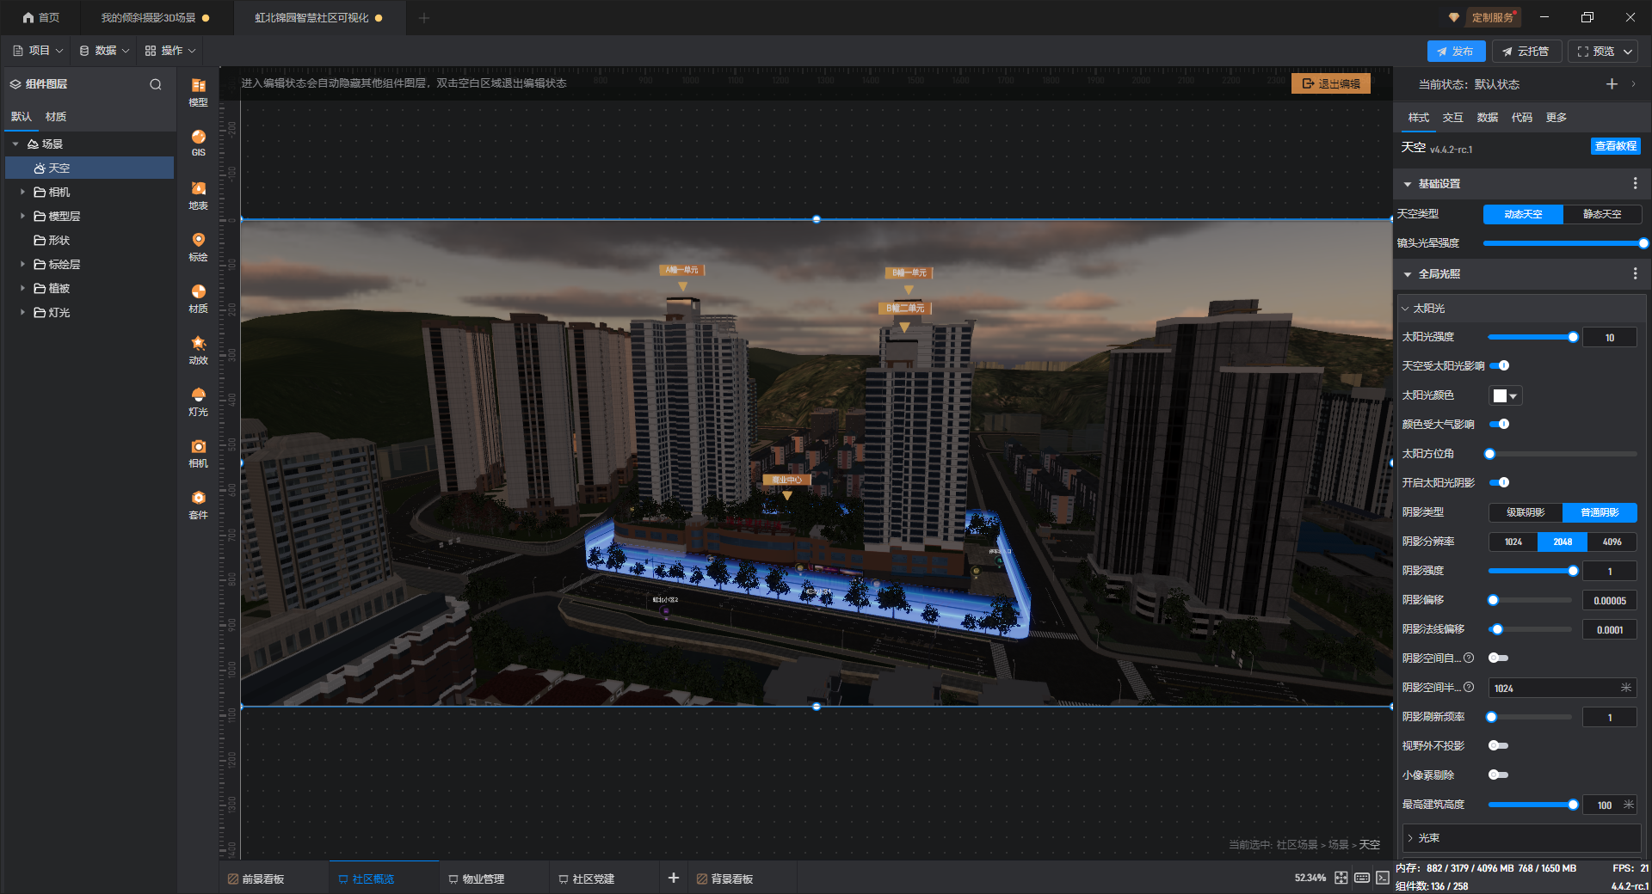
Task: Select 级联阴影 shadow type
Action: (1526, 512)
